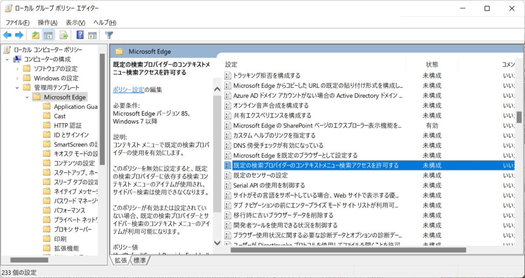
Task: Select the オンライン音声合成を構成する setting
Action: click(271, 106)
